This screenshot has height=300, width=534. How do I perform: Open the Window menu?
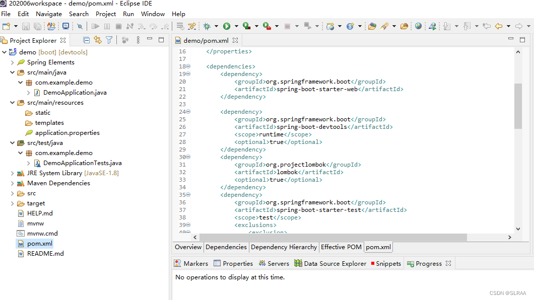[x=153, y=14]
